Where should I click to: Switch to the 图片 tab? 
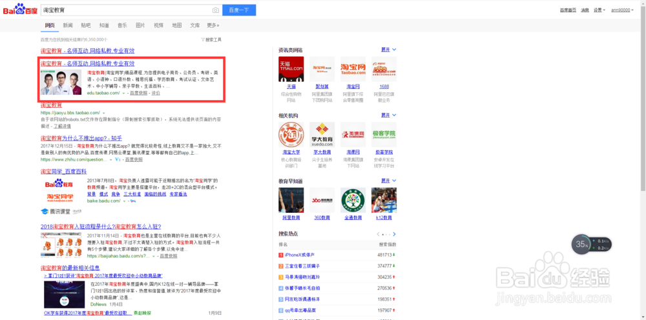(x=140, y=26)
